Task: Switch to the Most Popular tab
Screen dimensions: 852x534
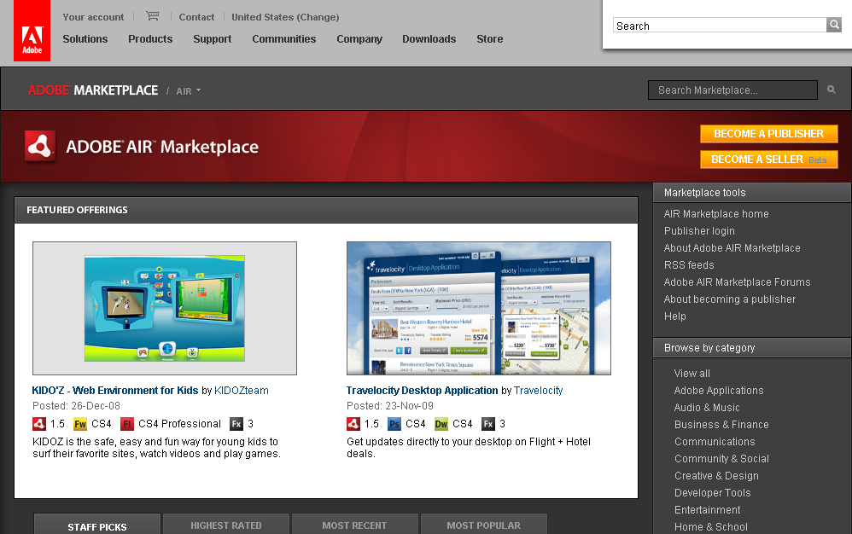Action: [483, 525]
